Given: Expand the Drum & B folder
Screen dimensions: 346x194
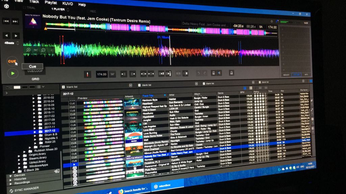Looking at the screenshot, I should point(35,136).
